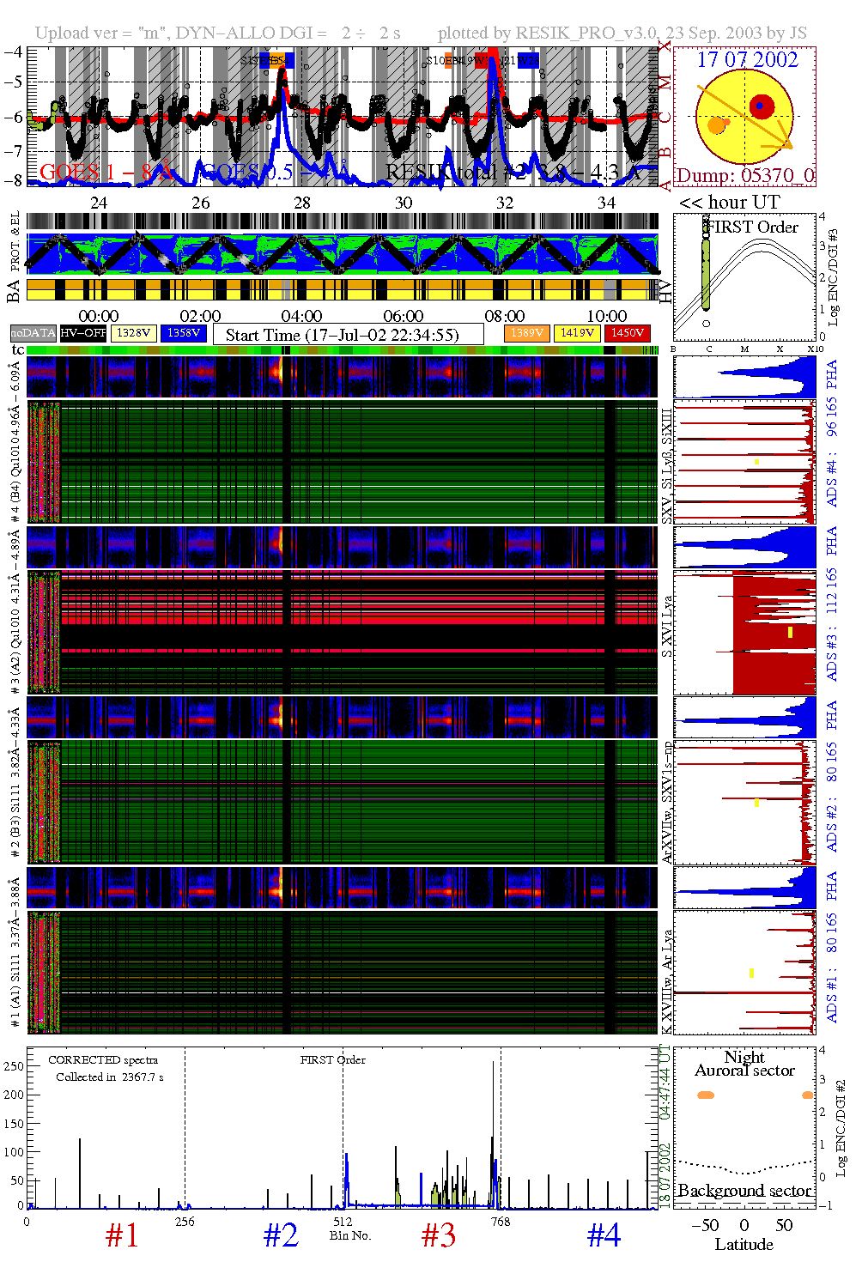Click the blue #4 channel label

coord(604,1236)
